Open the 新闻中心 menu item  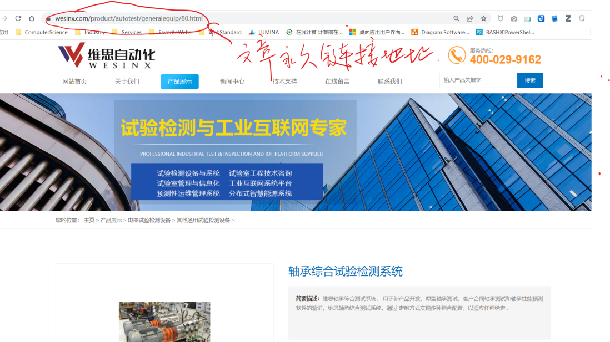pos(232,81)
